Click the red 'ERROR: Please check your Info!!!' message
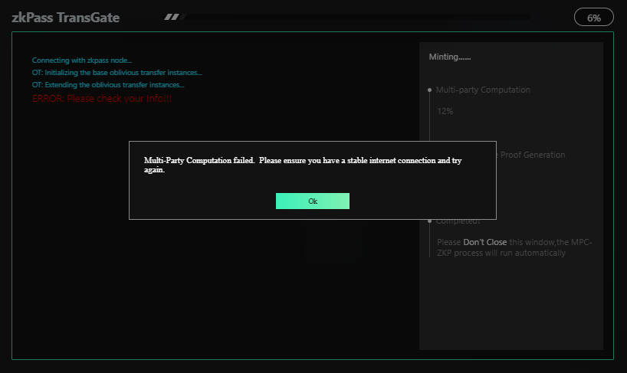Image resolution: width=627 pixels, height=373 pixels. coord(102,98)
